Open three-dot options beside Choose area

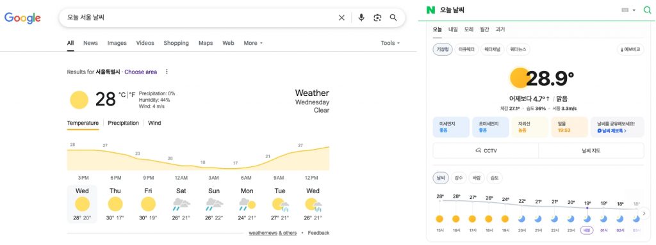pyautogui.click(x=167, y=72)
